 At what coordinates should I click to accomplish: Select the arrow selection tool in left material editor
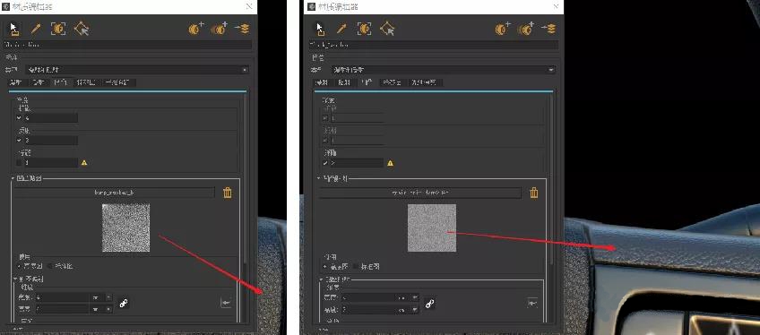[14, 30]
